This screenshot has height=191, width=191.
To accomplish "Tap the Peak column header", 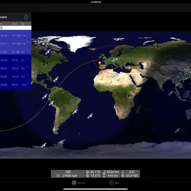I will tap(15, 24).
